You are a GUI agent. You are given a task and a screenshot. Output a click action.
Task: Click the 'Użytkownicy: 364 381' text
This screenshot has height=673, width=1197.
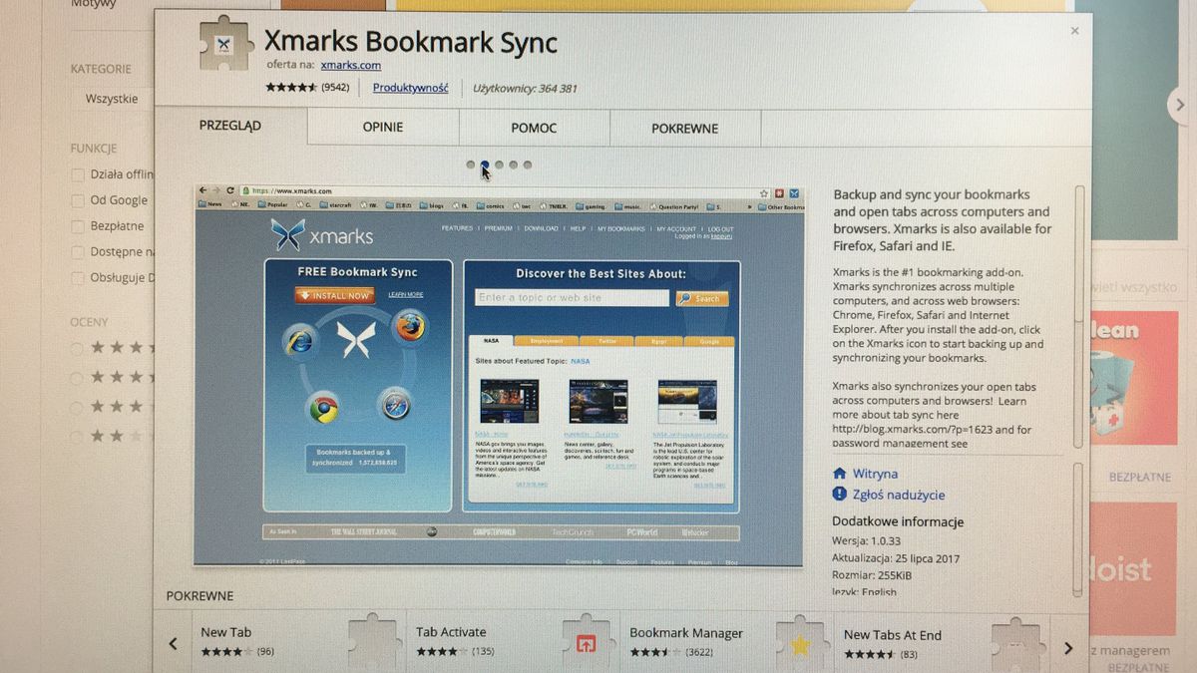(525, 89)
